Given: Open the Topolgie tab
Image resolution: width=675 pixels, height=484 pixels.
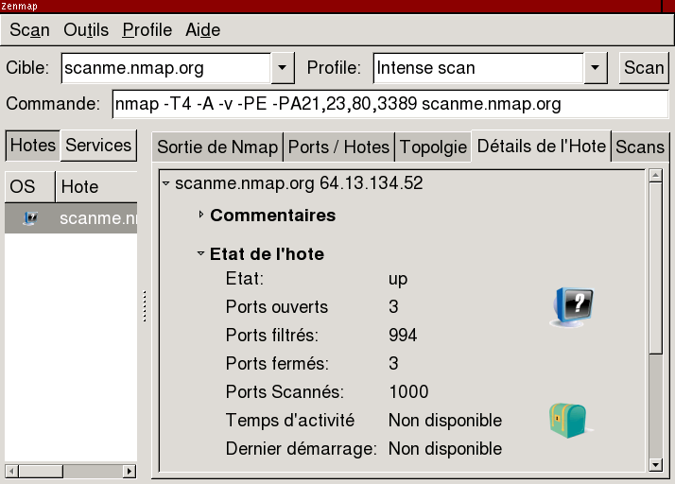Looking at the screenshot, I should (433, 147).
